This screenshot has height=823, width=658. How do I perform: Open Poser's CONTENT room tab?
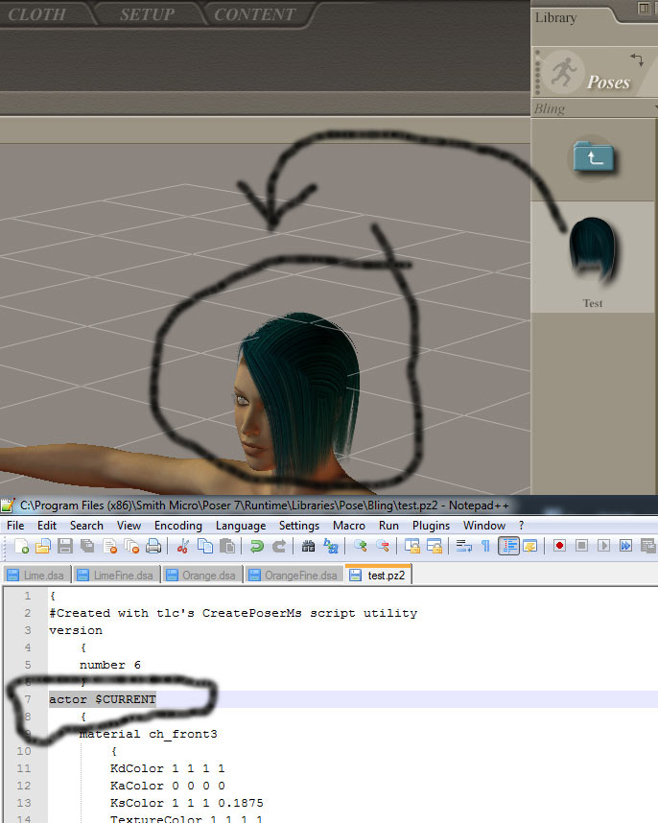point(254,14)
